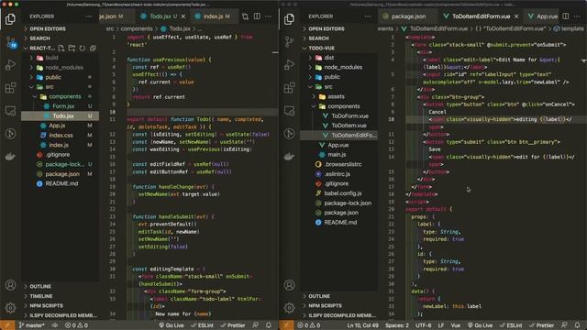Click components breadcrumb in left editor
The height and width of the screenshot is (330, 587).
[x=137, y=28]
